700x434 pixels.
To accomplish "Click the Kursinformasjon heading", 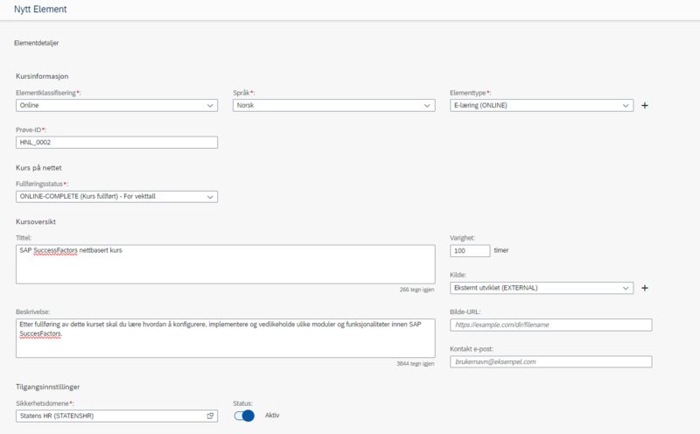I will [42, 76].
